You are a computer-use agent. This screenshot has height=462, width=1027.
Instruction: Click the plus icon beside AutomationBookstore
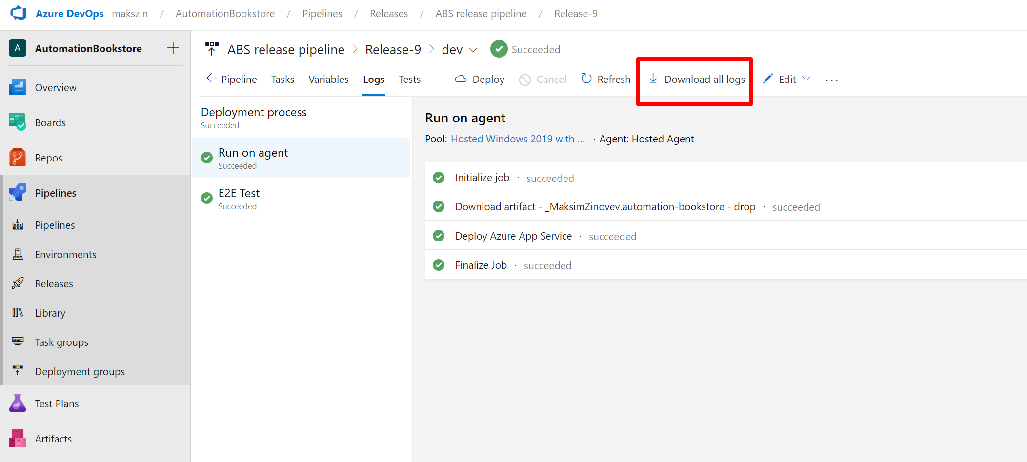[x=173, y=48]
